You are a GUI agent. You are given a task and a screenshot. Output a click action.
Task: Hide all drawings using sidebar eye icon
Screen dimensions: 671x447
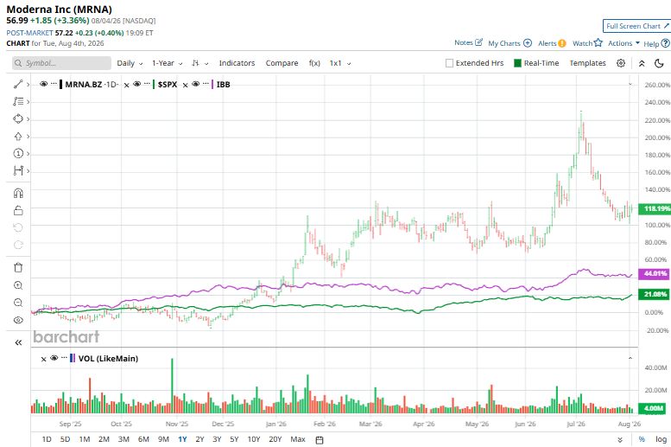coord(18,320)
